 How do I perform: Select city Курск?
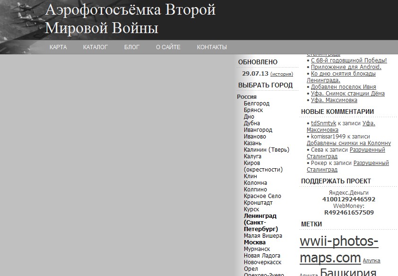[x=251, y=209]
